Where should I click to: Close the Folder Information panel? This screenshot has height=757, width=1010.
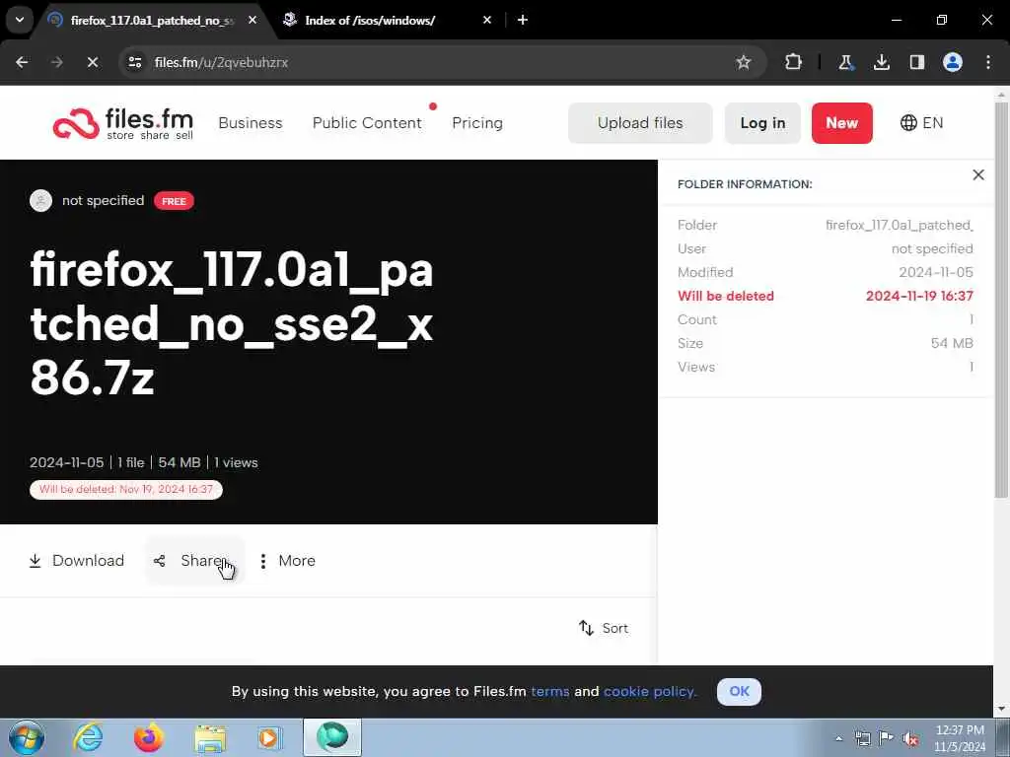click(x=978, y=174)
